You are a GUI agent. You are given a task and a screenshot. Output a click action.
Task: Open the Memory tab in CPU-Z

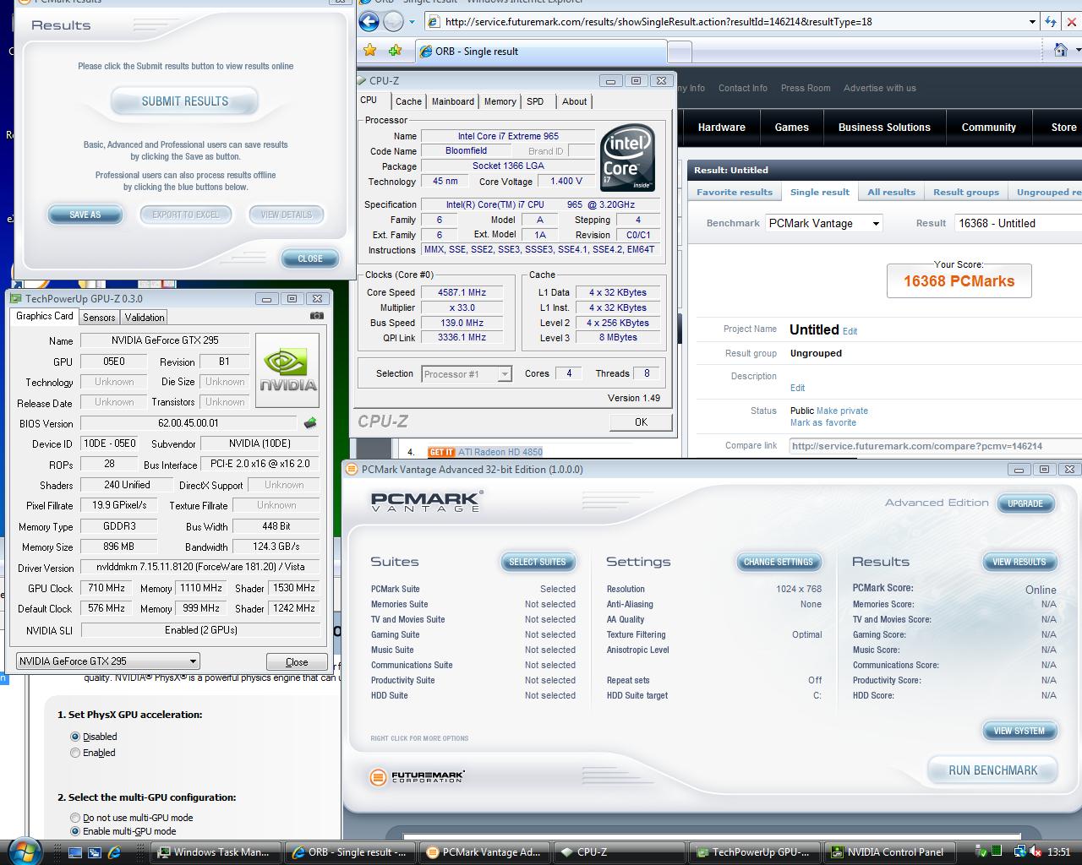(x=500, y=101)
